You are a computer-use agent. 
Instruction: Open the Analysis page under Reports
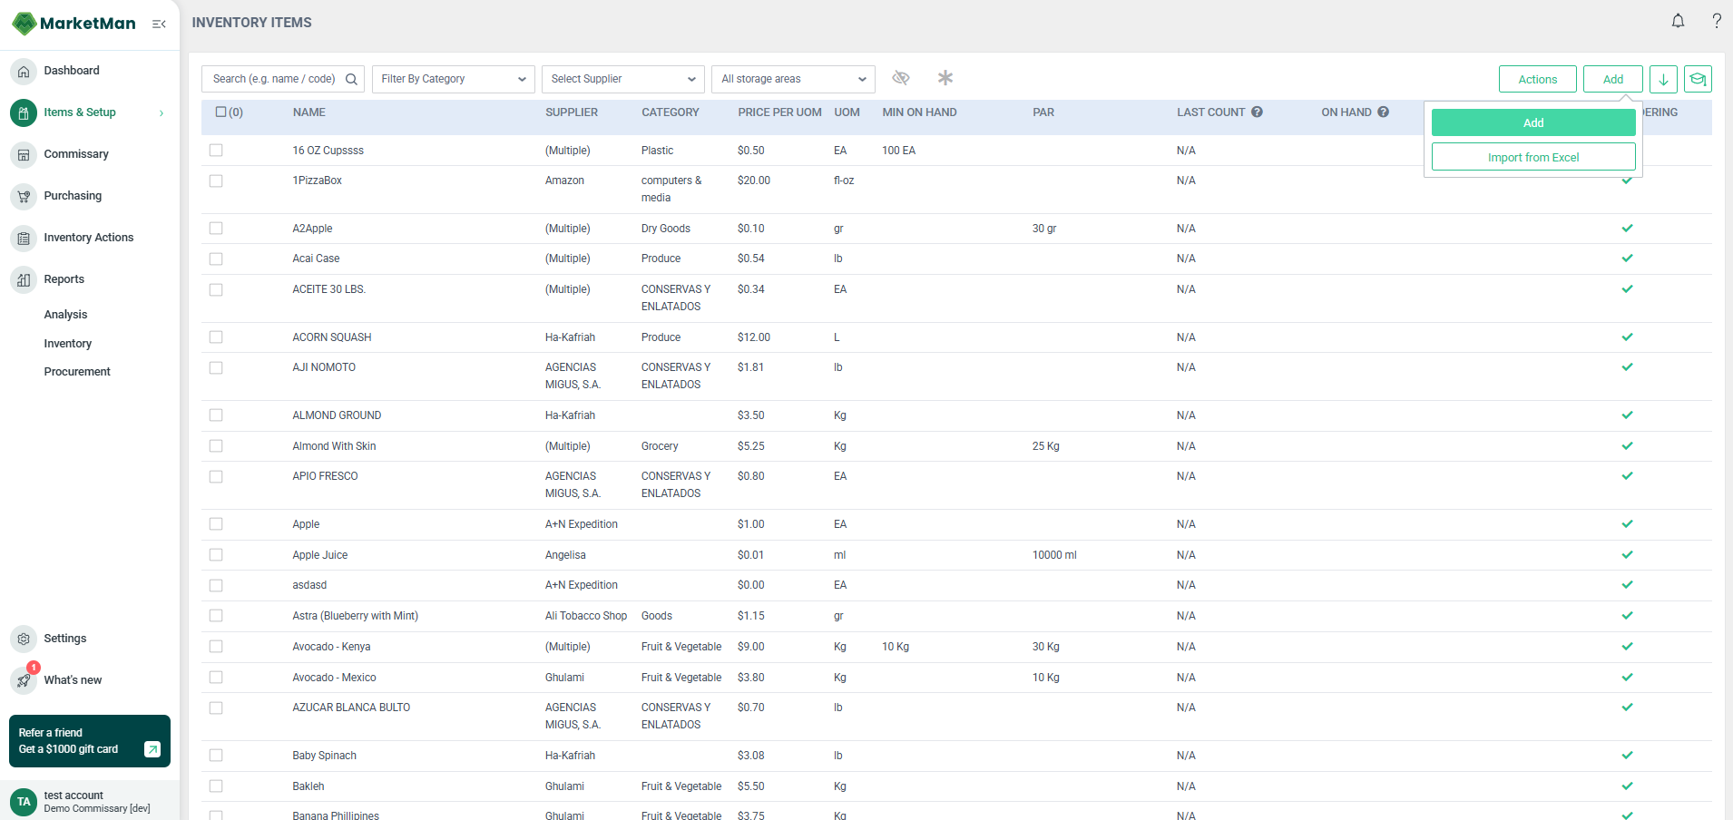pyautogui.click(x=64, y=314)
